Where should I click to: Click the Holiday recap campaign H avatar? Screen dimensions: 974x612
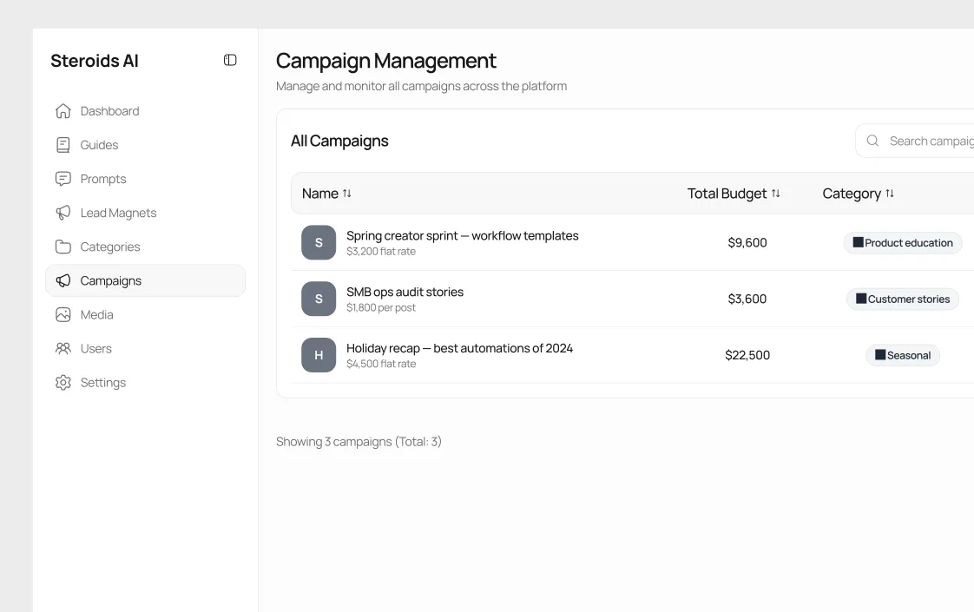click(319, 355)
